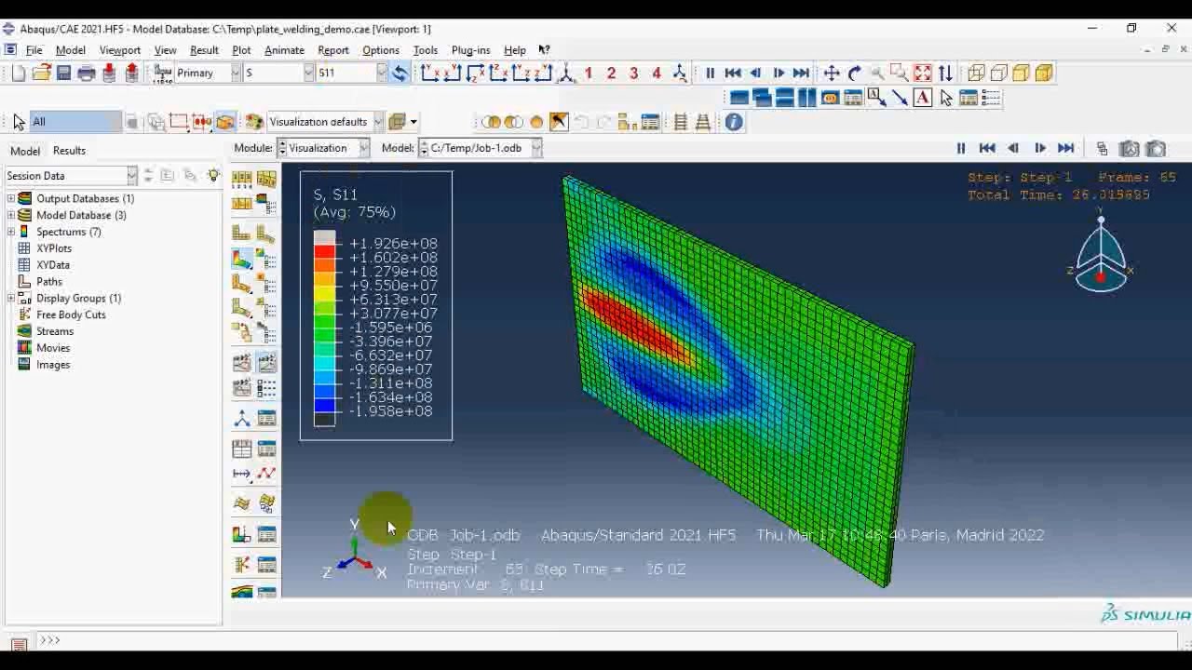This screenshot has height=670, width=1192.
Task: Open the Query information tool
Action: (x=734, y=122)
